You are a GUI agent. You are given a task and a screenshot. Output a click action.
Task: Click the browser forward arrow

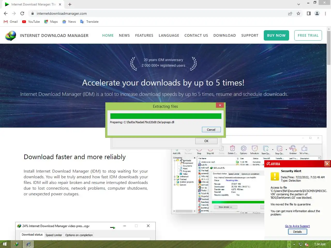pos(14,13)
